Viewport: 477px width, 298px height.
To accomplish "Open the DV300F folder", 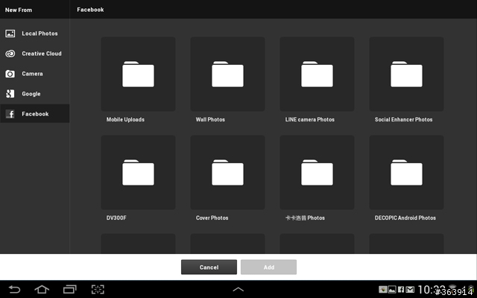I will pyautogui.click(x=138, y=172).
